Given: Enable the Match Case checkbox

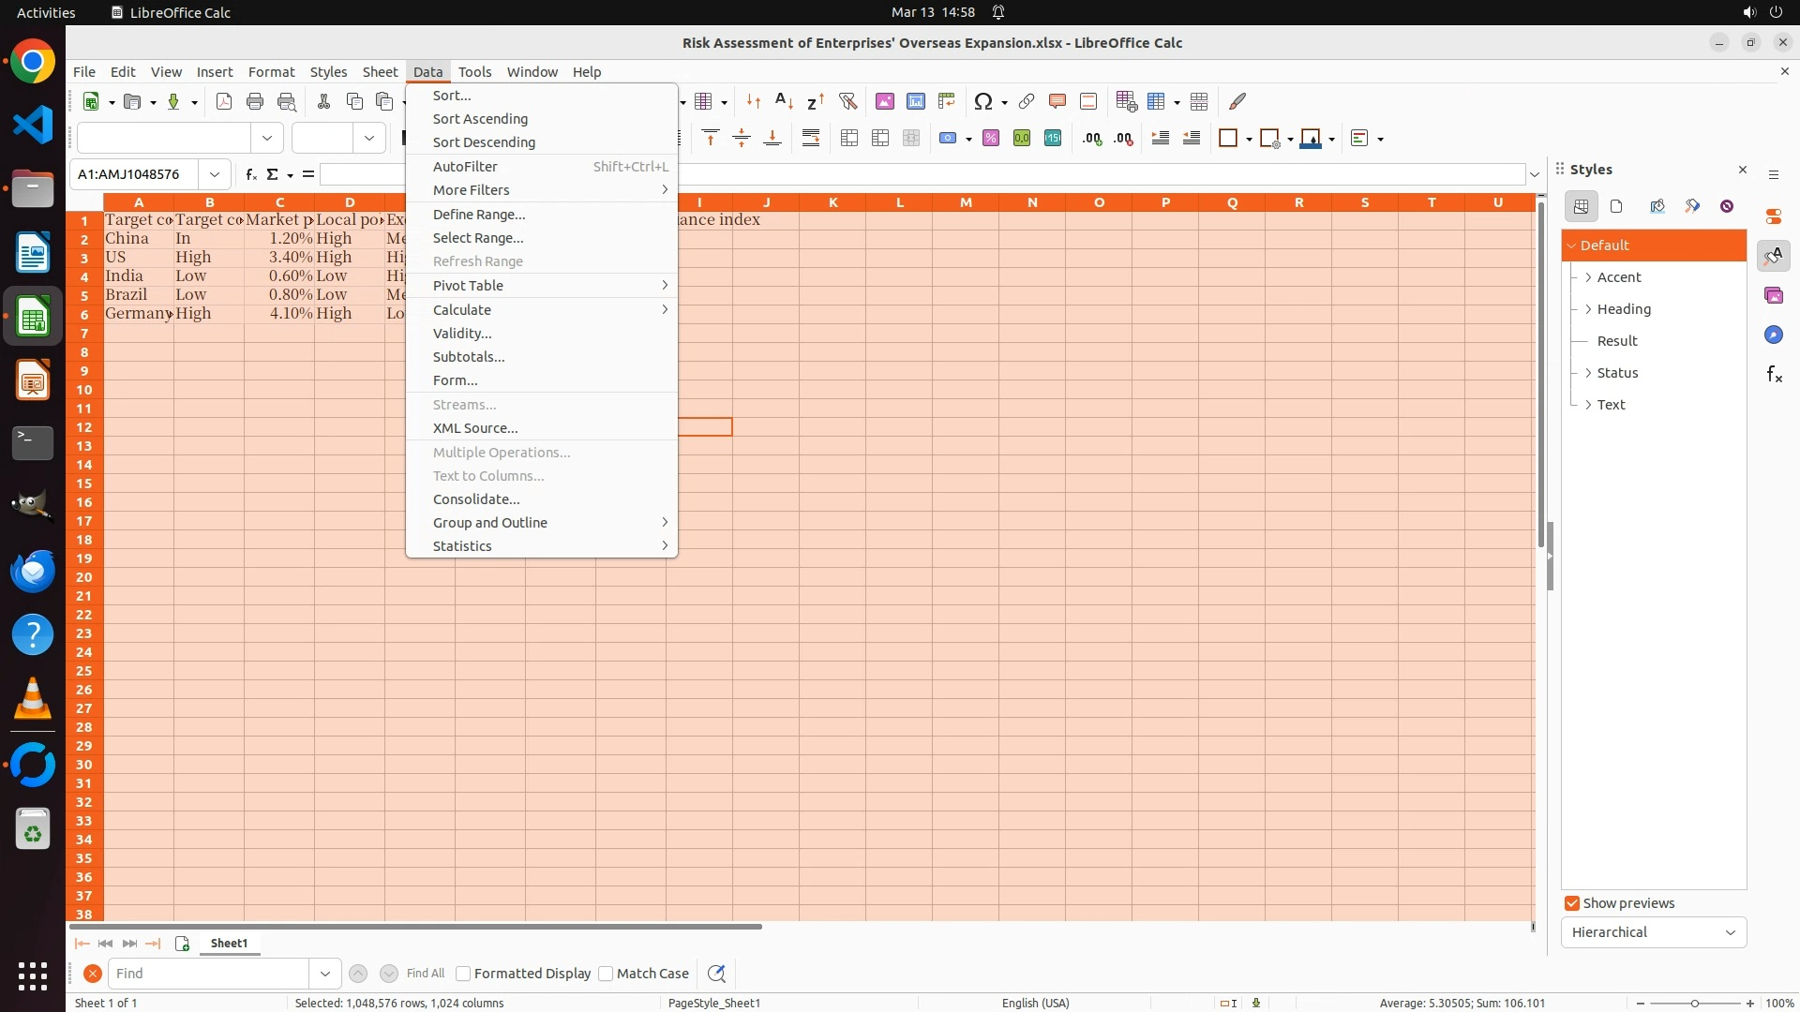Looking at the screenshot, I should click(x=607, y=974).
